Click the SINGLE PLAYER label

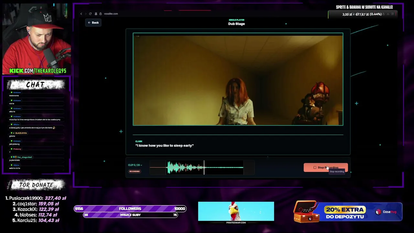point(236,20)
